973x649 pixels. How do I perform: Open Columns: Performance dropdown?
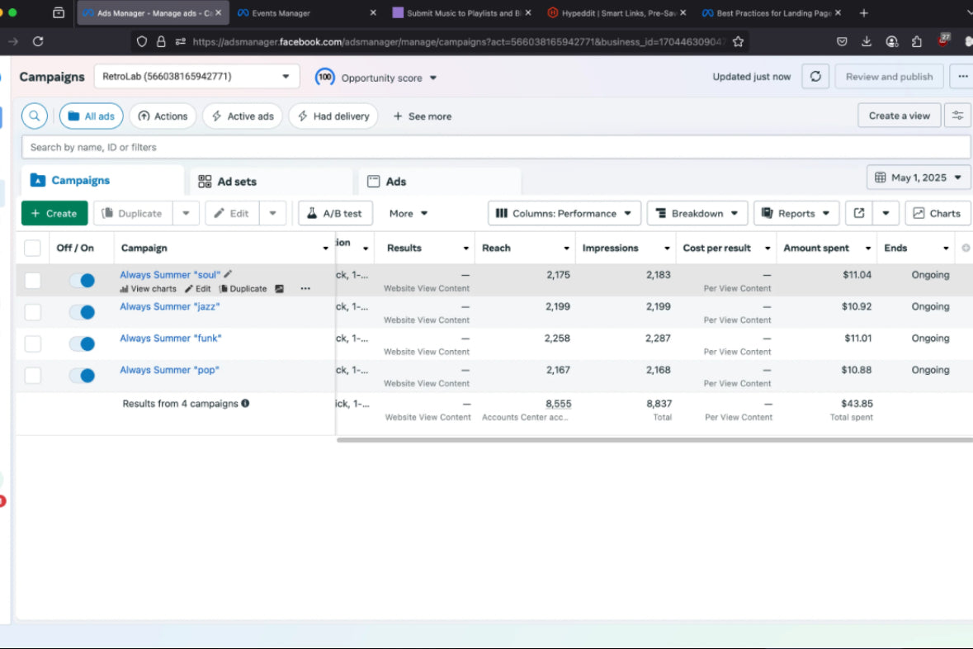564,213
